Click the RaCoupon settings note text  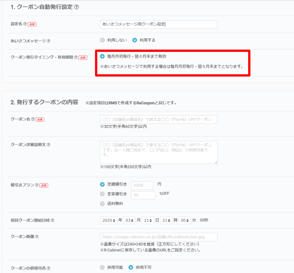131,103
